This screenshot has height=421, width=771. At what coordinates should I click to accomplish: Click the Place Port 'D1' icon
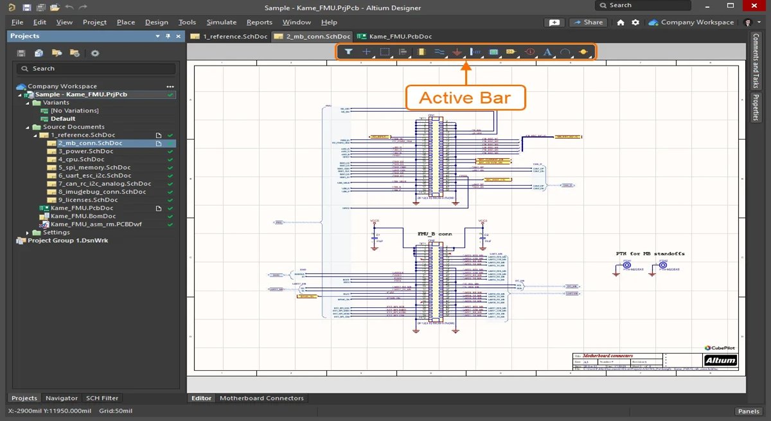[511, 51]
